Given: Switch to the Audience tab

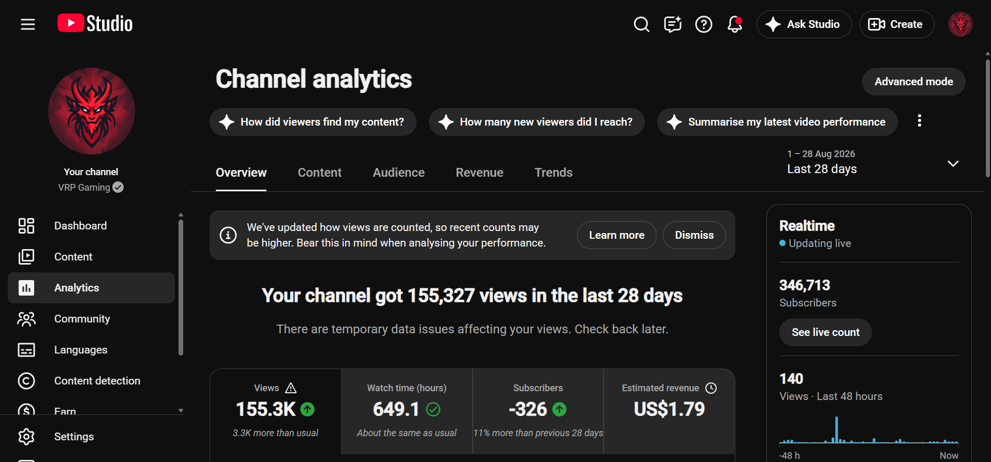Looking at the screenshot, I should point(399,173).
